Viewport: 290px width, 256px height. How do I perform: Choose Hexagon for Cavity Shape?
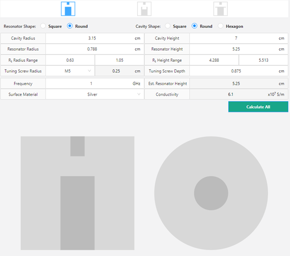pos(220,26)
